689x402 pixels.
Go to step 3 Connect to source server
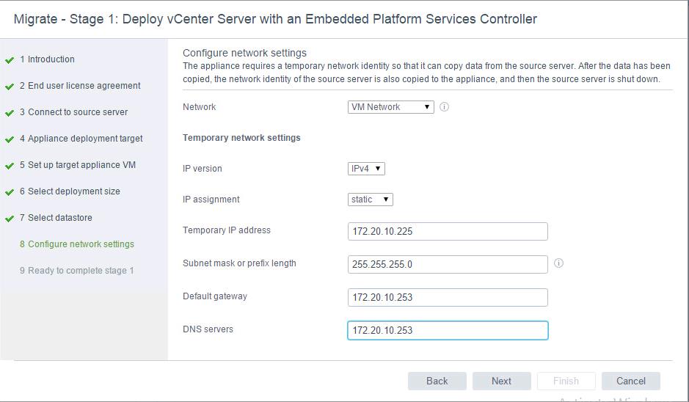pyautogui.click(x=73, y=112)
